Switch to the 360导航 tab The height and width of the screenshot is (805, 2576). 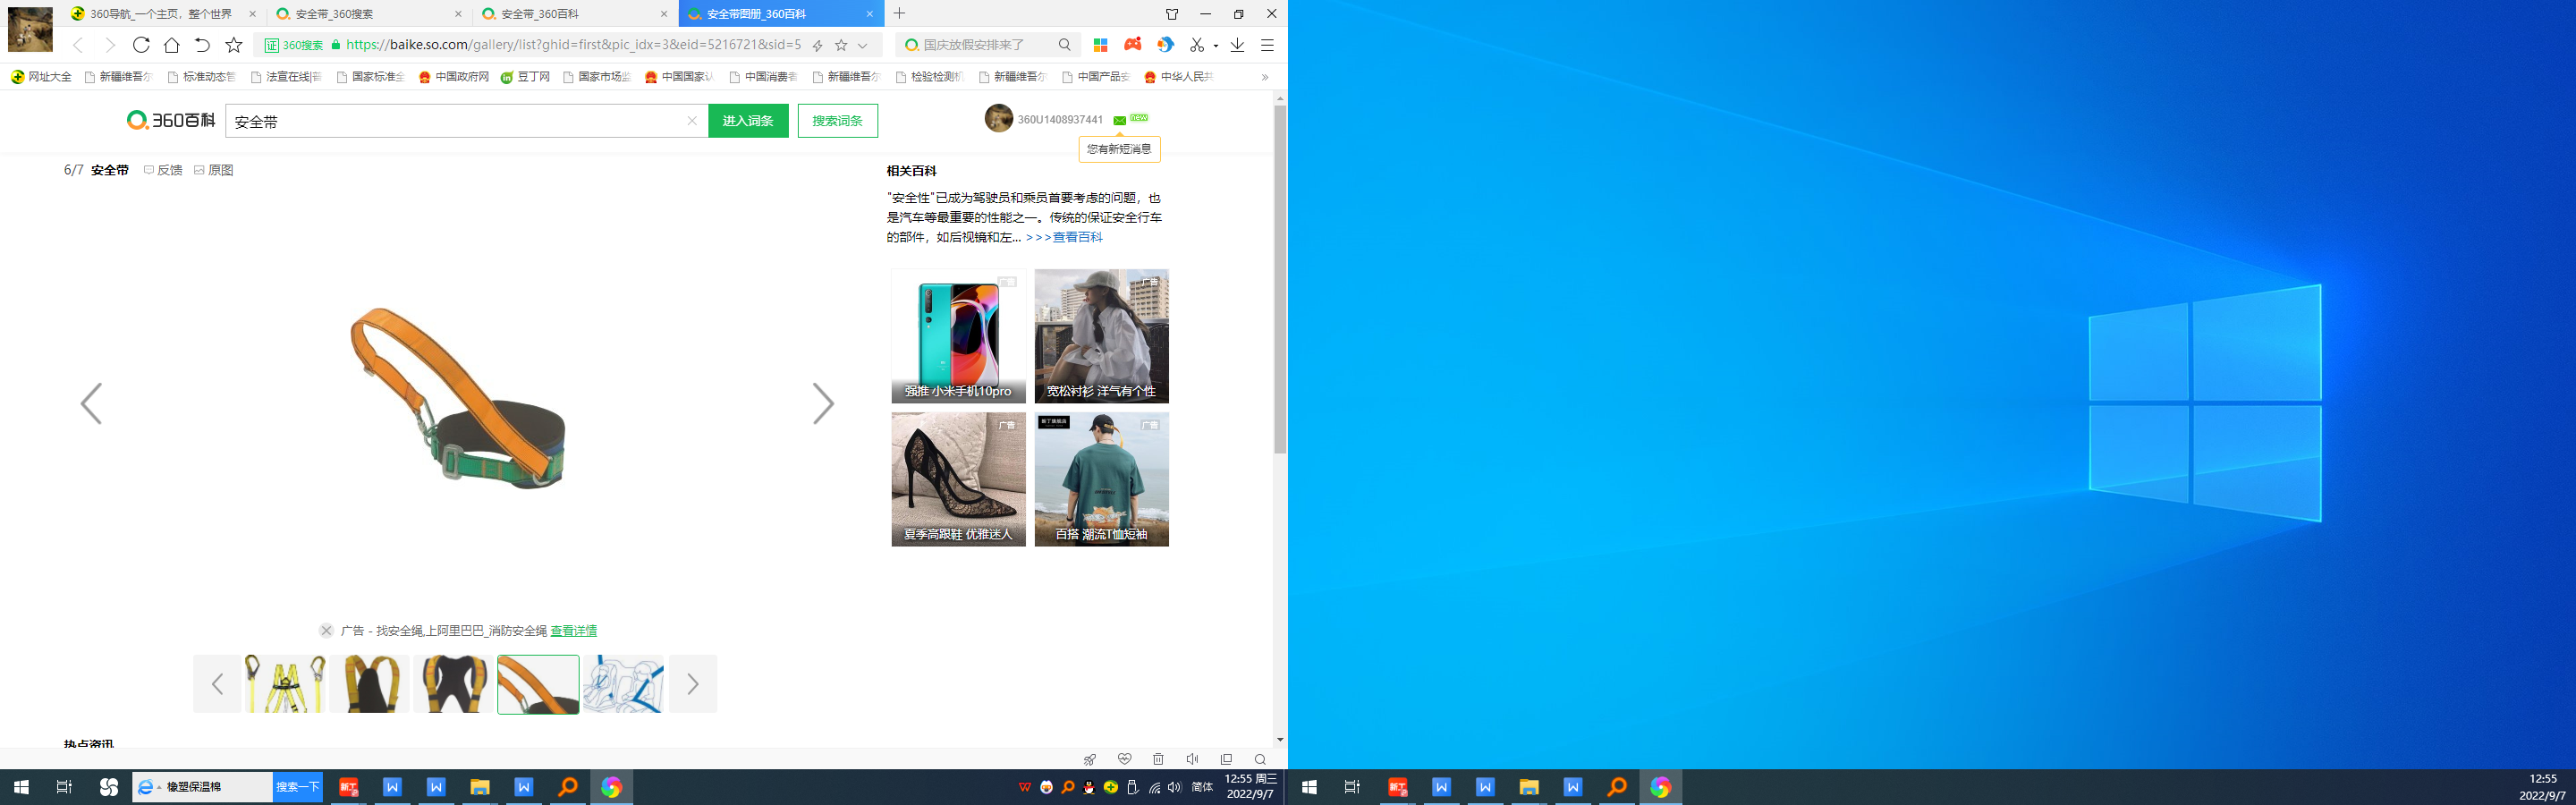[160, 14]
